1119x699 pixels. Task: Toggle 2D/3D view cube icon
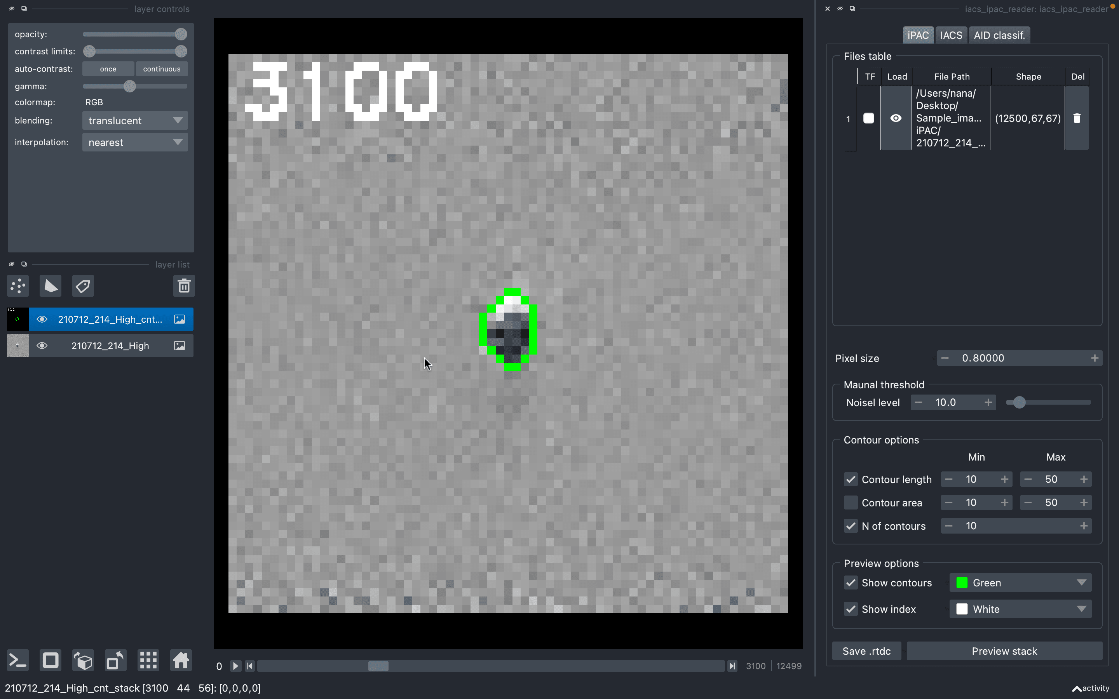coord(83,660)
